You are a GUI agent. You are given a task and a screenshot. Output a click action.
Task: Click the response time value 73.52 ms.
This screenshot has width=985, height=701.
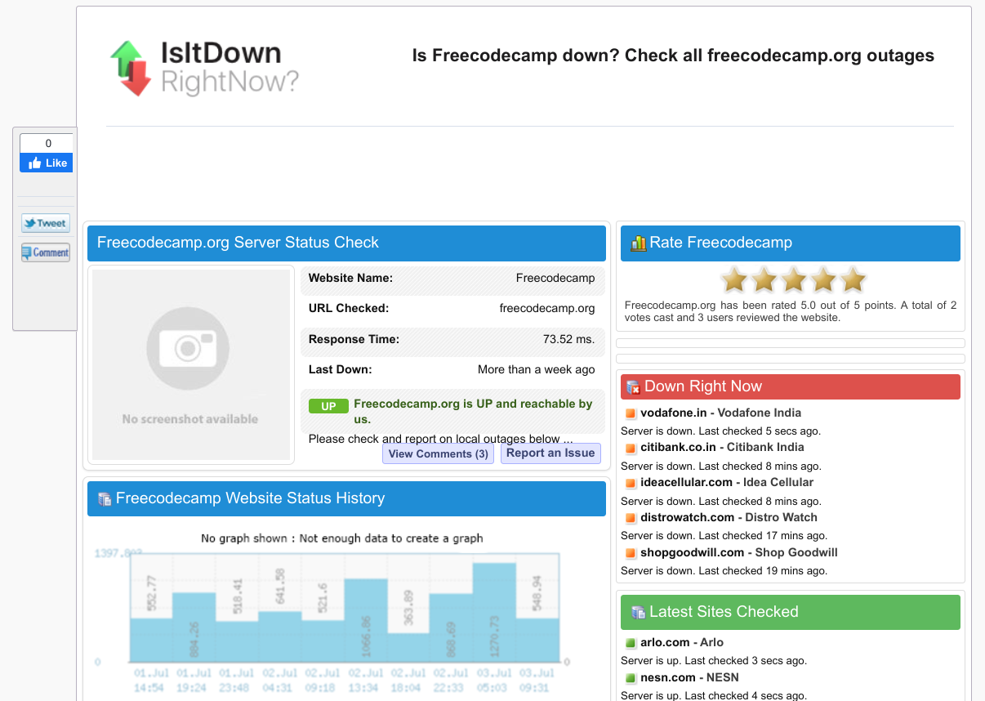point(569,339)
